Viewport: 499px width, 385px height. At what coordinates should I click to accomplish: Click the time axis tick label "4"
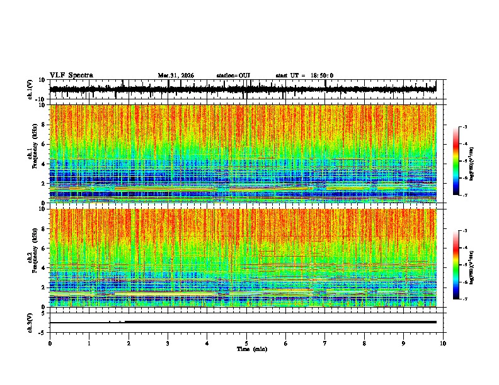[207, 343]
